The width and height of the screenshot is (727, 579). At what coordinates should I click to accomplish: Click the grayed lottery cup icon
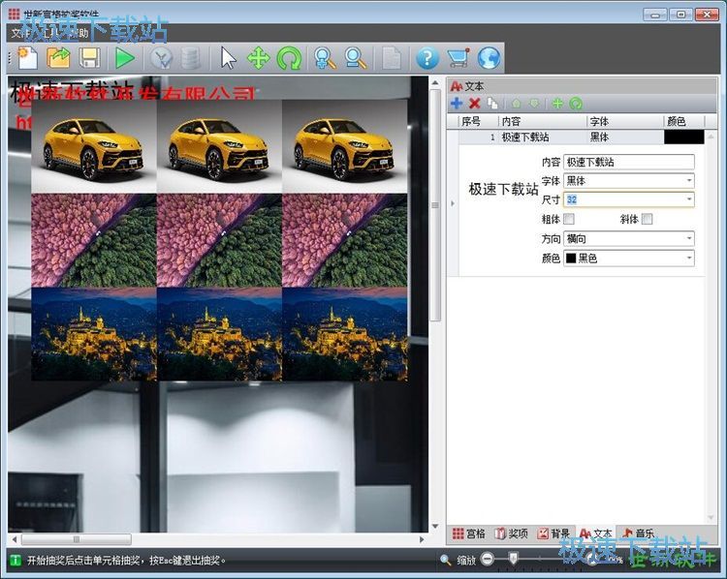pyautogui.click(x=161, y=59)
